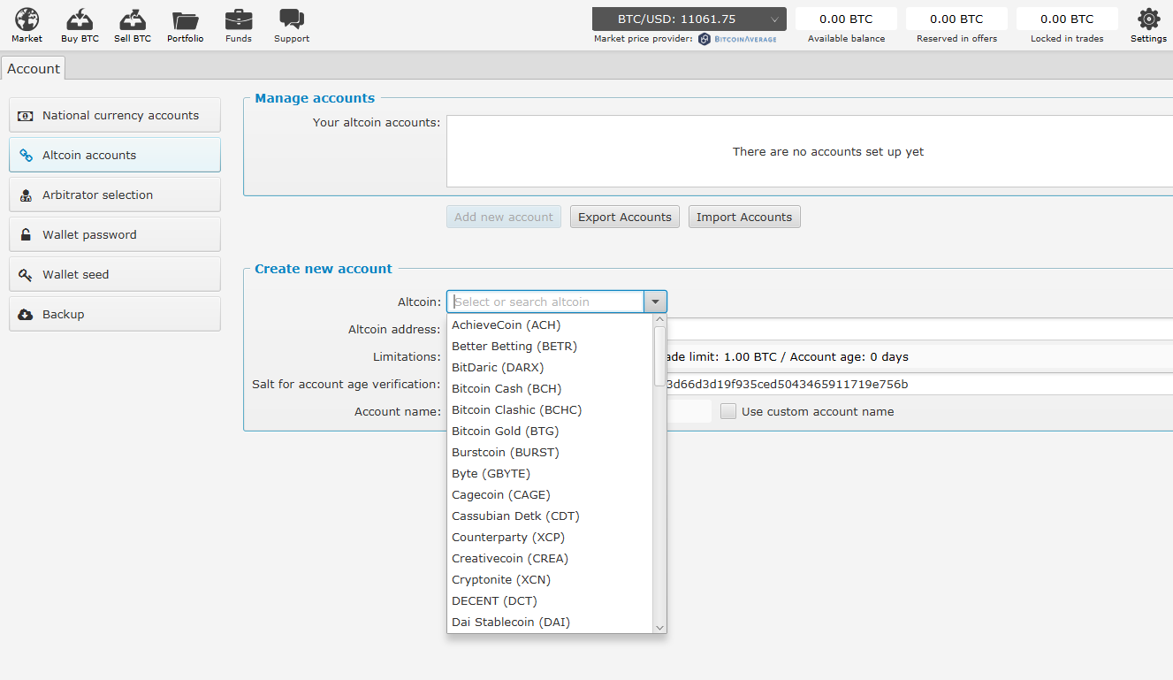Choose DECENT (DCT) from the list
The height and width of the screenshot is (680, 1173).
tap(550, 601)
